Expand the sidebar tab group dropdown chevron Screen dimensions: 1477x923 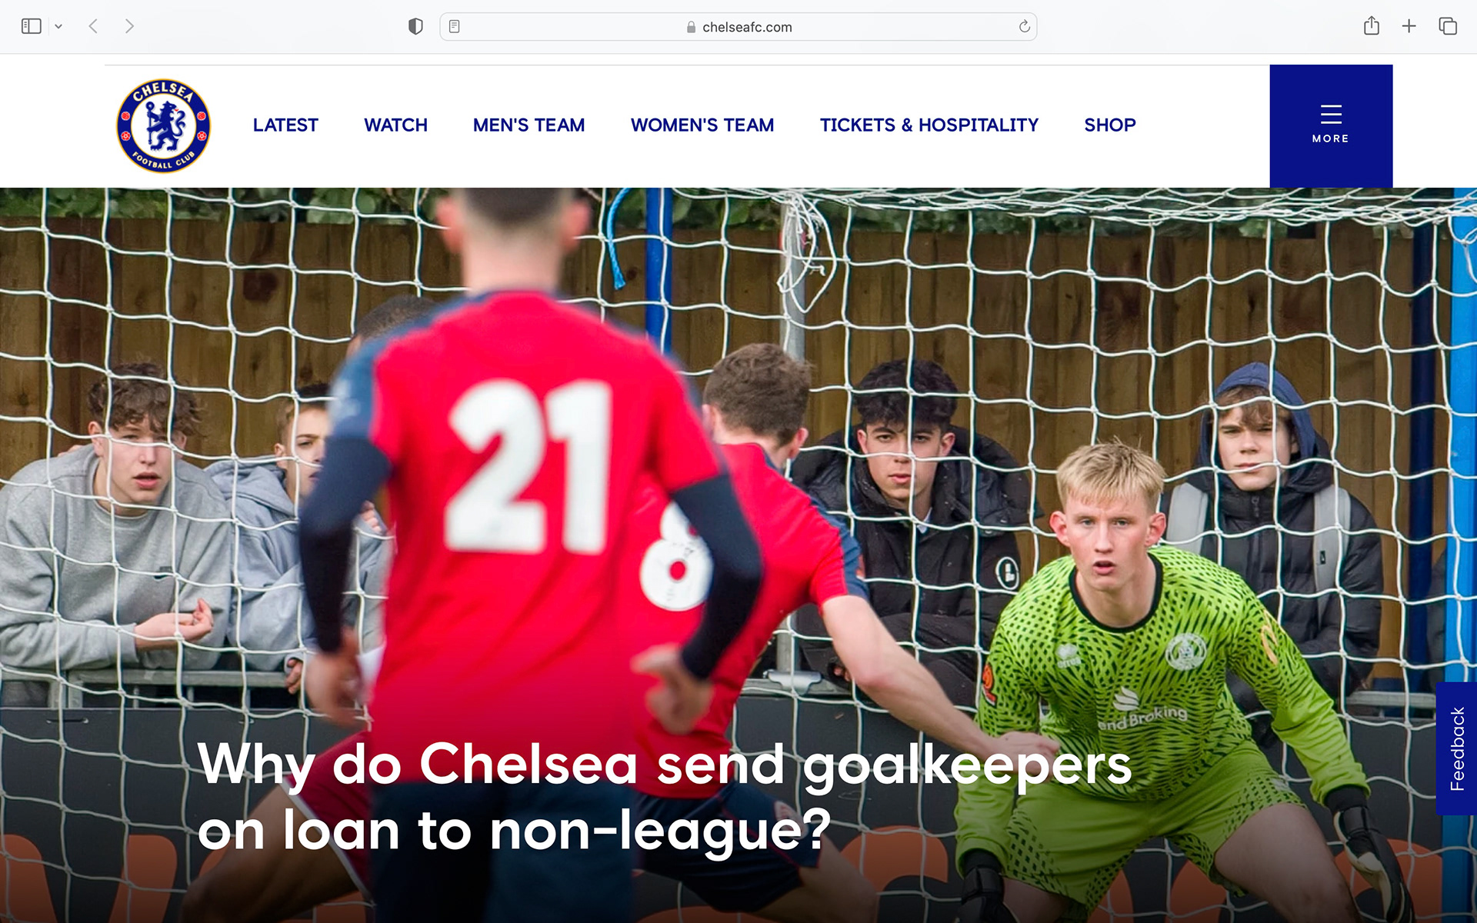click(58, 26)
